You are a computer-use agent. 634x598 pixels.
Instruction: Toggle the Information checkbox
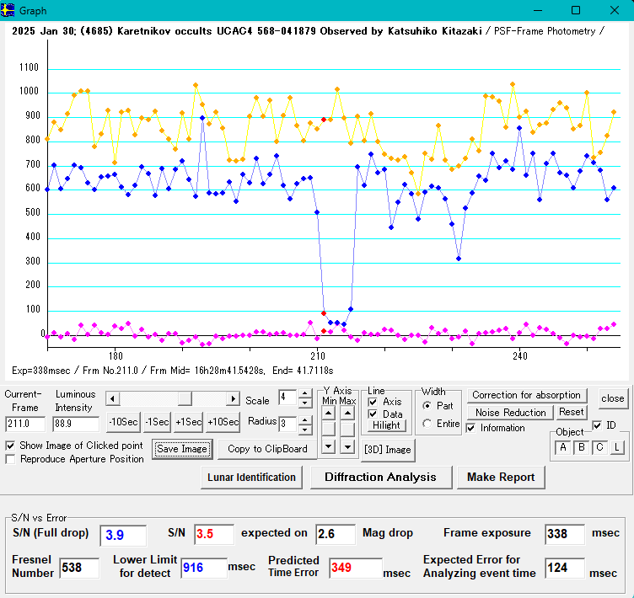click(x=472, y=428)
